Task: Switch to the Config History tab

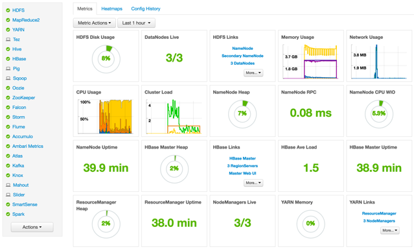Action: click(146, 8)
